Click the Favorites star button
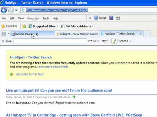The width and height of the screenshot is (157, 117). [9, 26]
